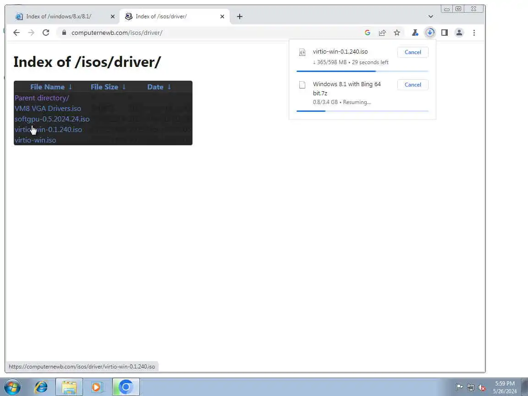
Task: Open the Action Center flag icon
Action: coord(459,387)
